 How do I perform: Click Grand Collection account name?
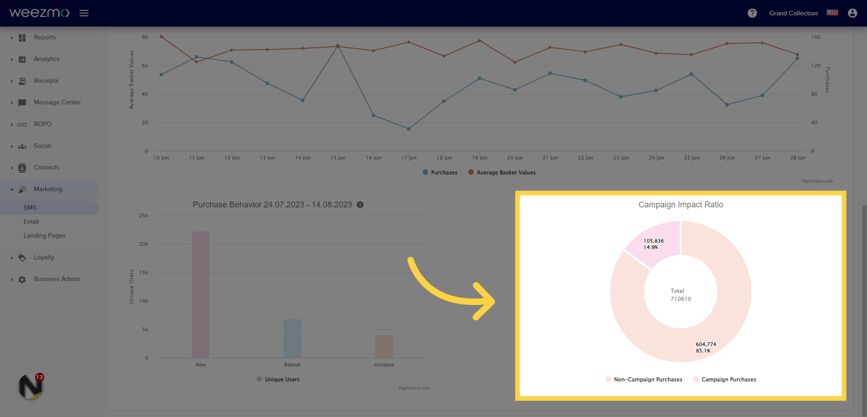793,13
